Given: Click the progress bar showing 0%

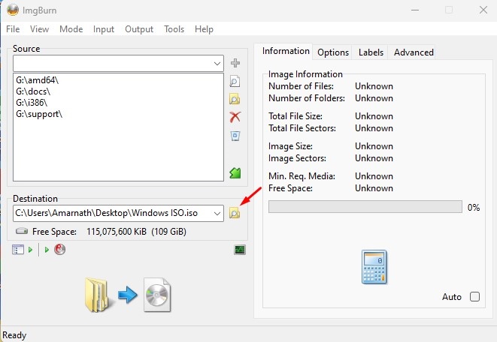Looking at the screenshot, I should tap(365, 207).
